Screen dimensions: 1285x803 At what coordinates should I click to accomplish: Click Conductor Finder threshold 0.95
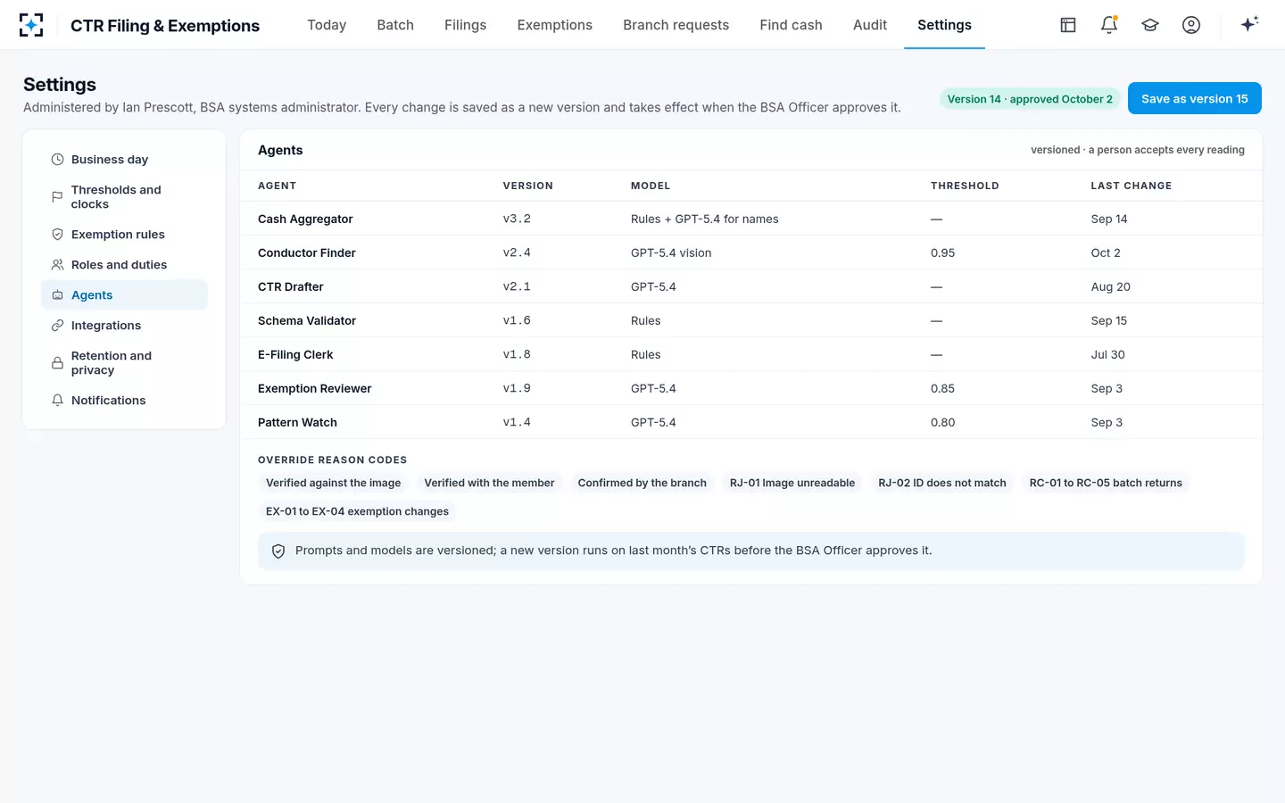coord(942,253)
